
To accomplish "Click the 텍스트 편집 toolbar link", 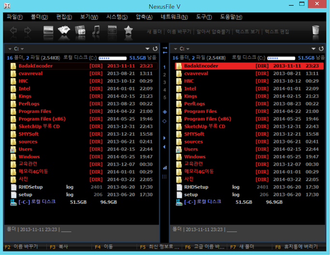I will (x=277, y=31).
